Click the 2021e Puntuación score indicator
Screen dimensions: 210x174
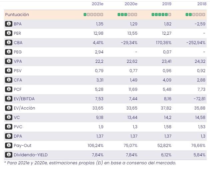[x=93, y=15]
